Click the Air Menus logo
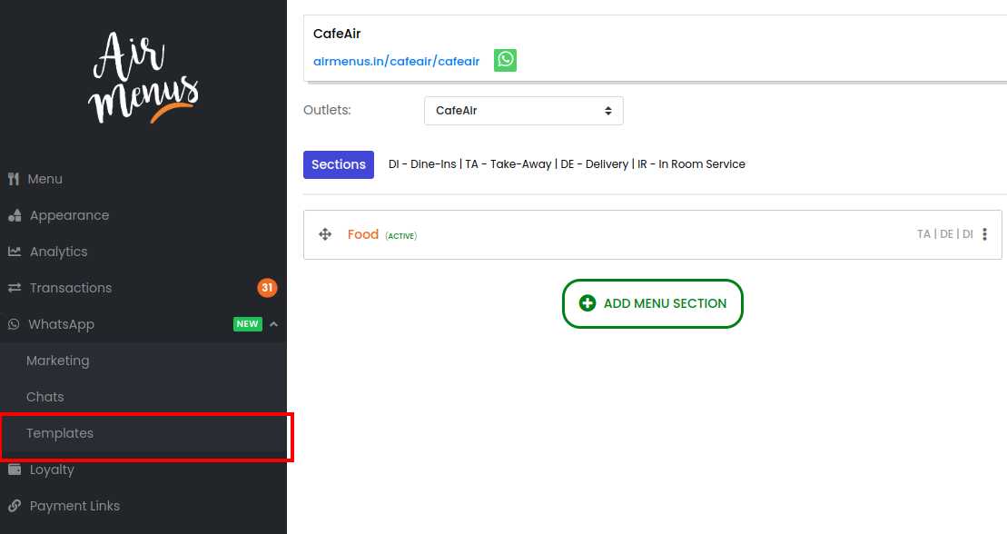 [x=143, y=77]
